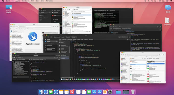The width and height of the screenshot is (174, 95).
Task: Open the dark window thumbnail in Dock
Action: 126,92
